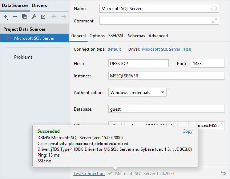This screenshot has width=230, height=179.
Task: Select Microsoft SQL Server in data sources list
Action: click(x=34, y=38)
